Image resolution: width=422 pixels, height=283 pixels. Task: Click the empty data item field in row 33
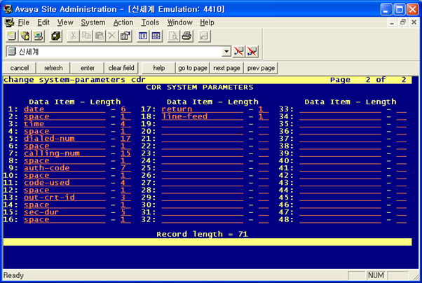click(x=340, y=109)
